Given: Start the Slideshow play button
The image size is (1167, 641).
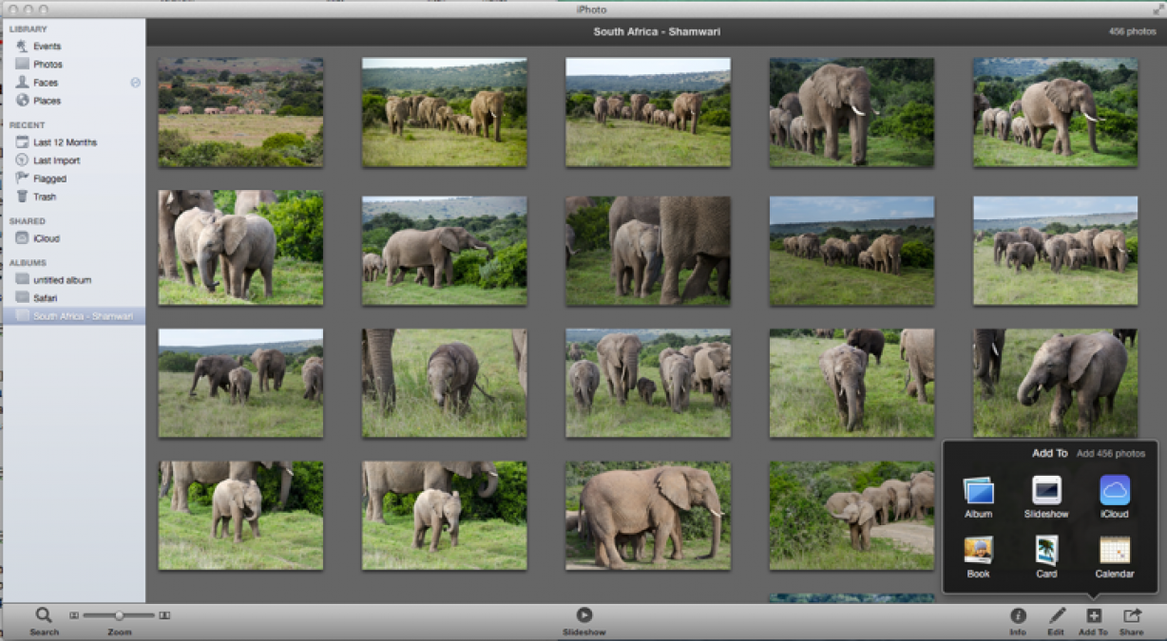Looking at the screenshot, I should coord(583,615).
